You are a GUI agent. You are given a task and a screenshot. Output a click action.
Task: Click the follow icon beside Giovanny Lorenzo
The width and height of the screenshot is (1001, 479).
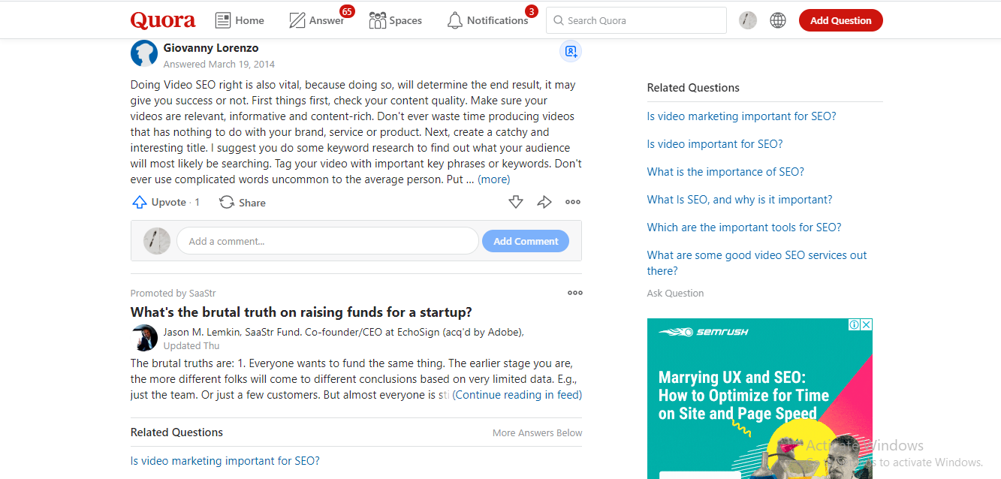pos(571,52)
